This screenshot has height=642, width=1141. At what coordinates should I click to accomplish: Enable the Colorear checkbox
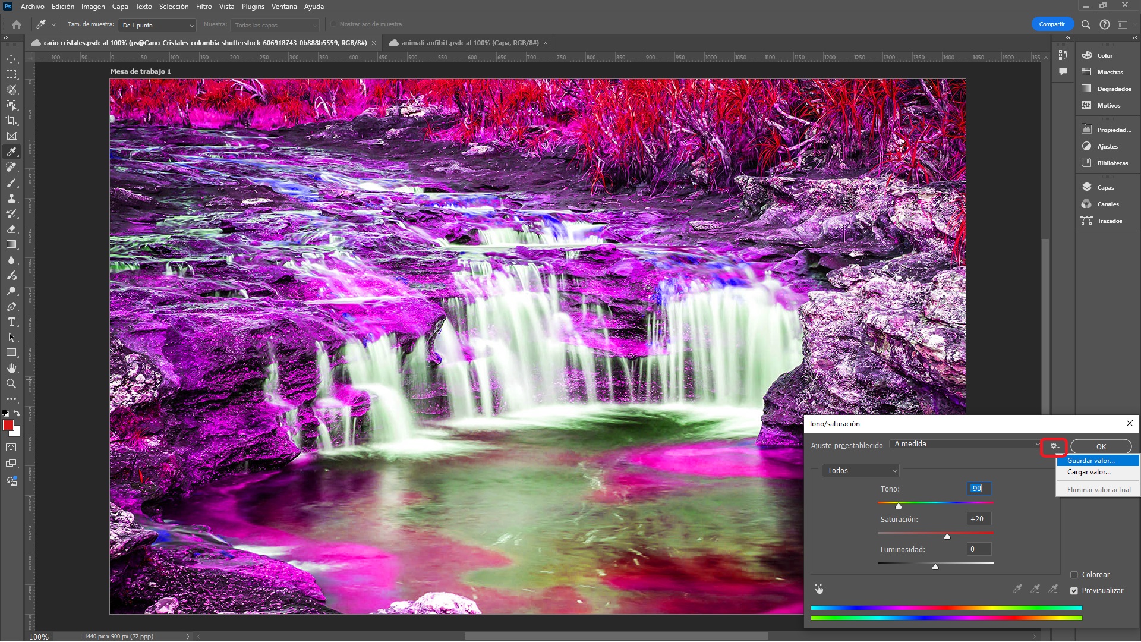1074,575
